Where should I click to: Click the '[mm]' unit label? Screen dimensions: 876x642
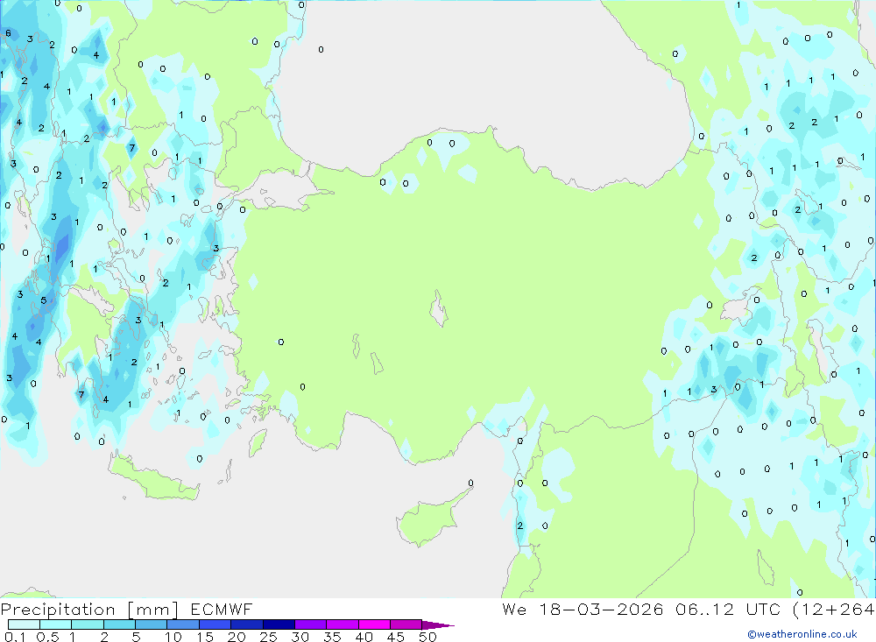click(x=152, y=610)
